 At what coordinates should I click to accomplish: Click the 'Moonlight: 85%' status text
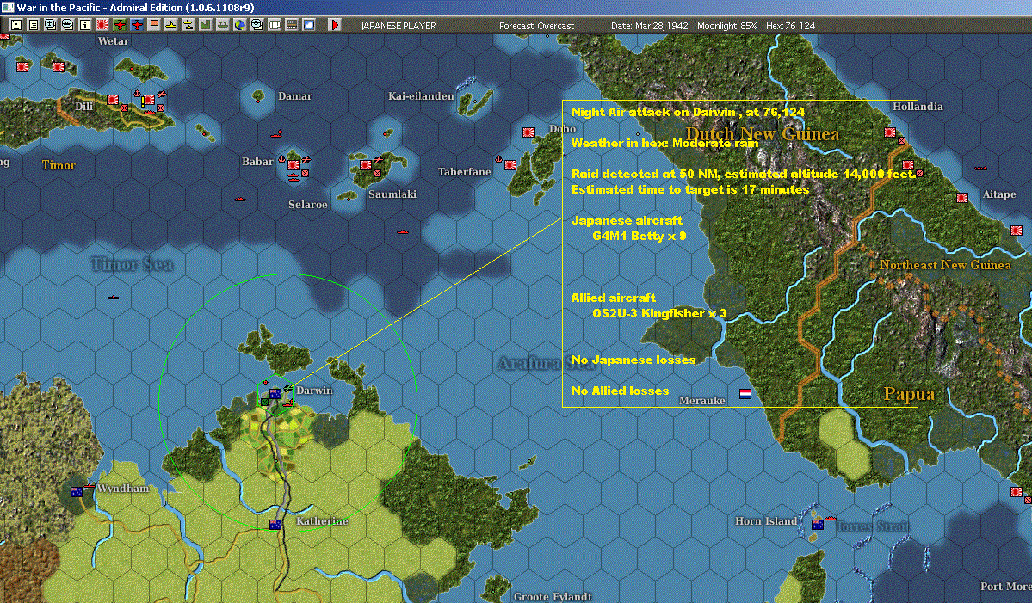(727, 26)
